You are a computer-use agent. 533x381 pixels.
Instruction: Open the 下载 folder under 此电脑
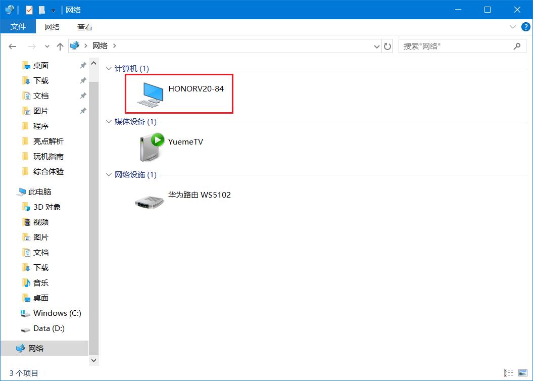(x=41, y=268)
